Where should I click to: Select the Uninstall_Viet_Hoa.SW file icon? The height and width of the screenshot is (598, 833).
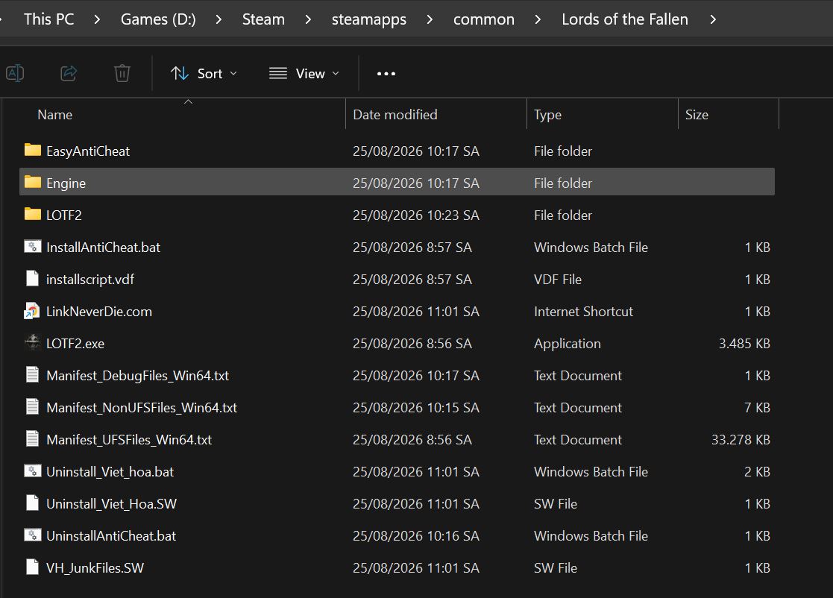[32, 503]
